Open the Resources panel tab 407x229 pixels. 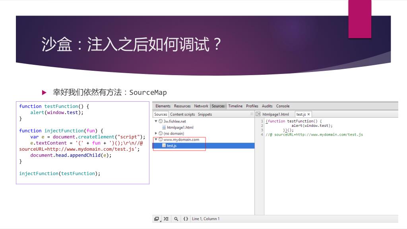point(182,106)
